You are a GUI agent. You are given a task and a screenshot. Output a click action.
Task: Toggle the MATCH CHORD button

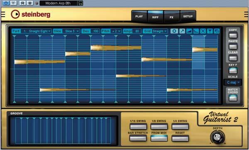[x=233, y=98]
